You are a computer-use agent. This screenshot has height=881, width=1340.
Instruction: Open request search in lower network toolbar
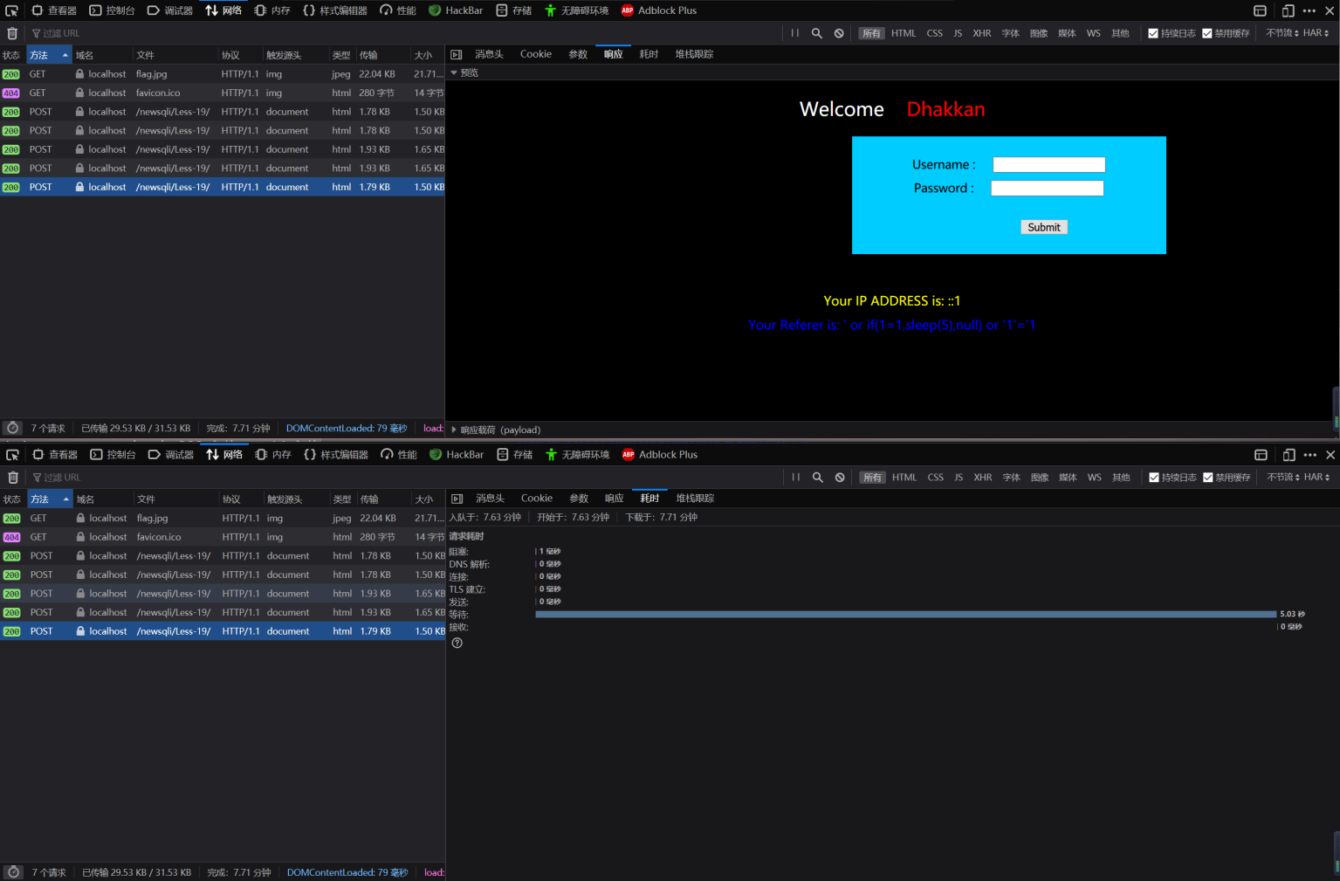(817, 478)
